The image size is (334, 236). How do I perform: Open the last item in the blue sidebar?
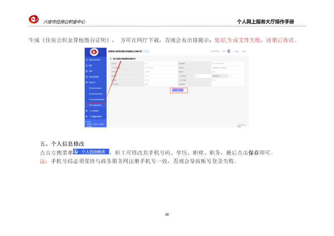coord(96,117)
